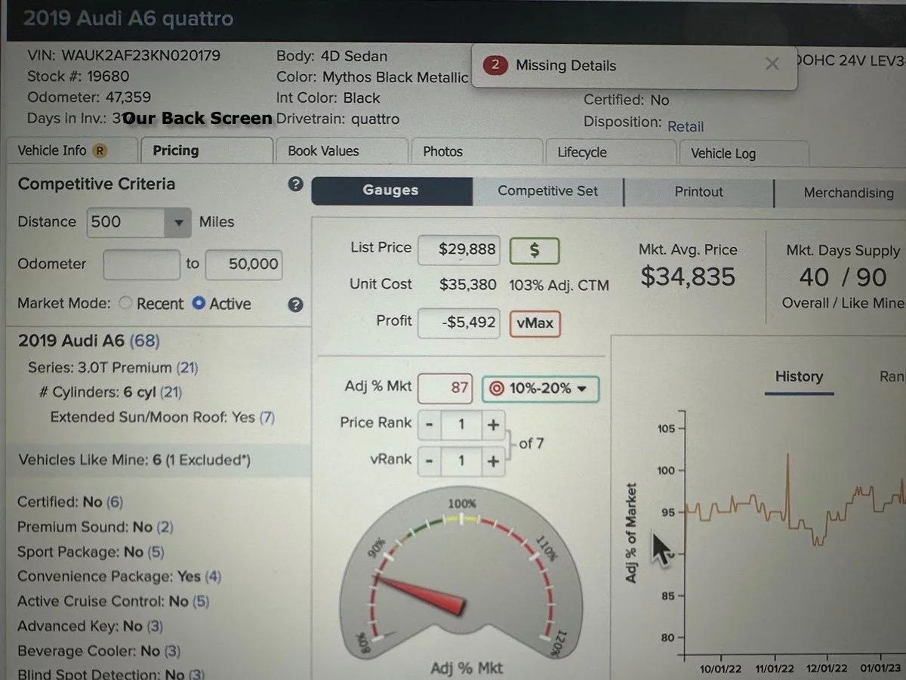Open the Printout view

698,192
